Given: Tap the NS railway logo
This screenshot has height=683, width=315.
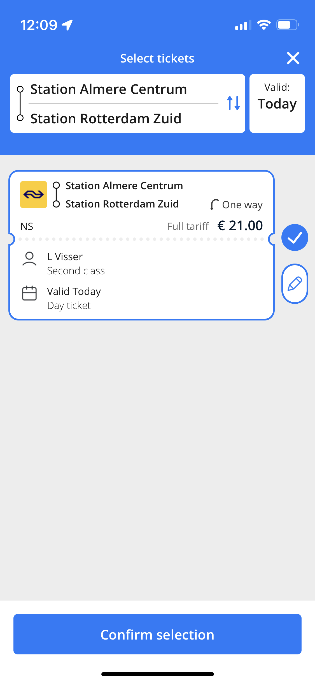Looking at the screenshot, I should [x=34, y=195].
